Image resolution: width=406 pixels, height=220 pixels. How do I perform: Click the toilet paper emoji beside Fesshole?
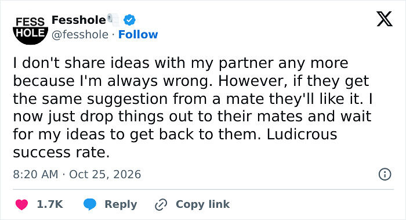(x=113, y=20)
